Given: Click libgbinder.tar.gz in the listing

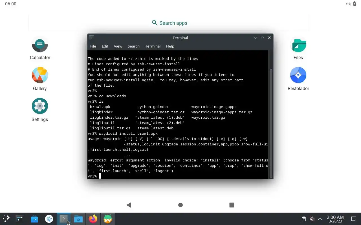Looking at the screenshot, I should 109,117.
